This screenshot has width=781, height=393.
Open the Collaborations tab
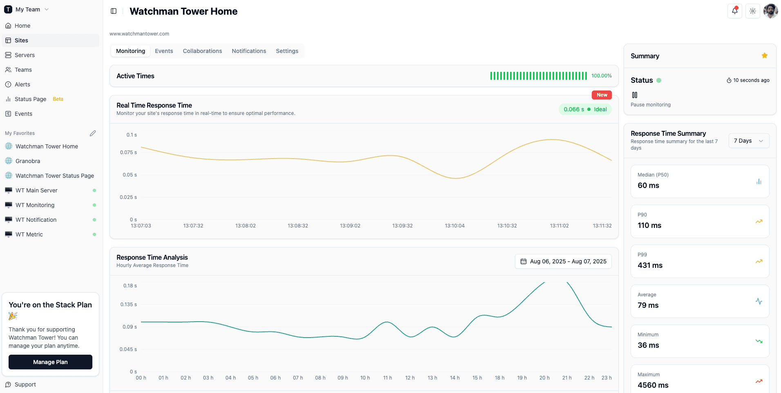click(202, 51)
